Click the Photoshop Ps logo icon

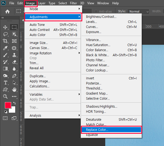coord(3,3)
